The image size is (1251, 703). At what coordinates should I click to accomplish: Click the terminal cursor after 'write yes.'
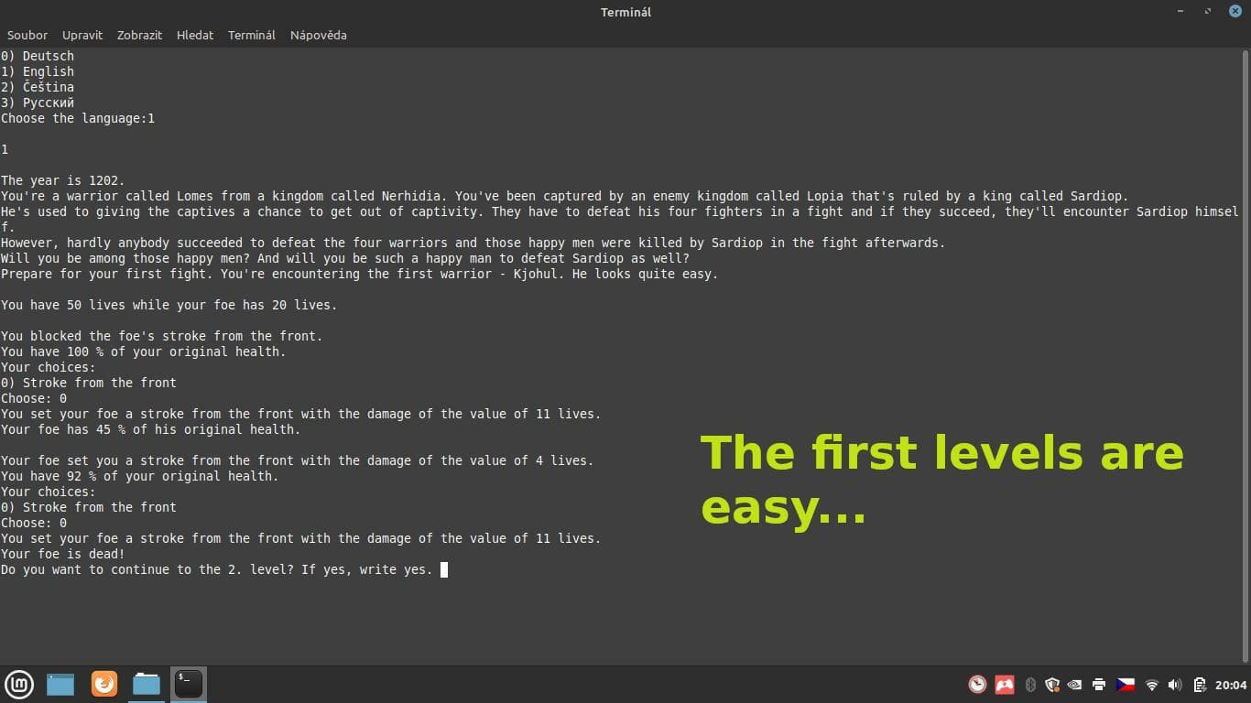[444, 569]
